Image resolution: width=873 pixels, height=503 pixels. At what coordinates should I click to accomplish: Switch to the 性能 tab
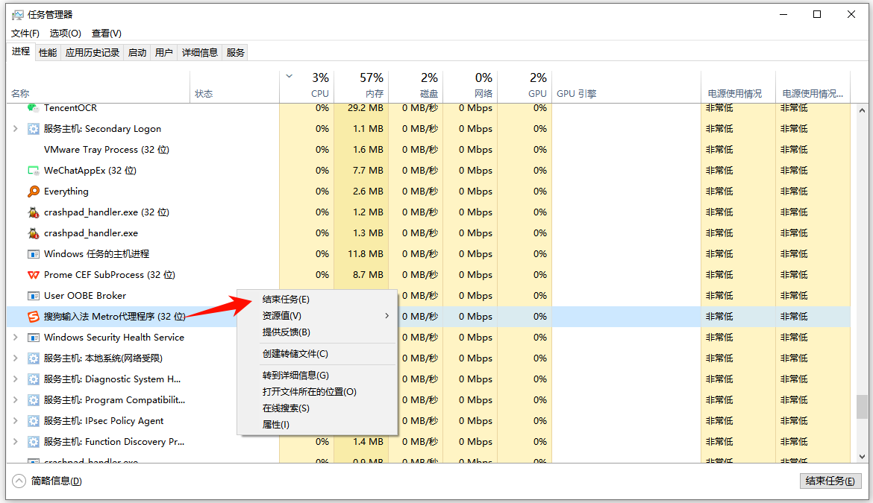point(48,52)
